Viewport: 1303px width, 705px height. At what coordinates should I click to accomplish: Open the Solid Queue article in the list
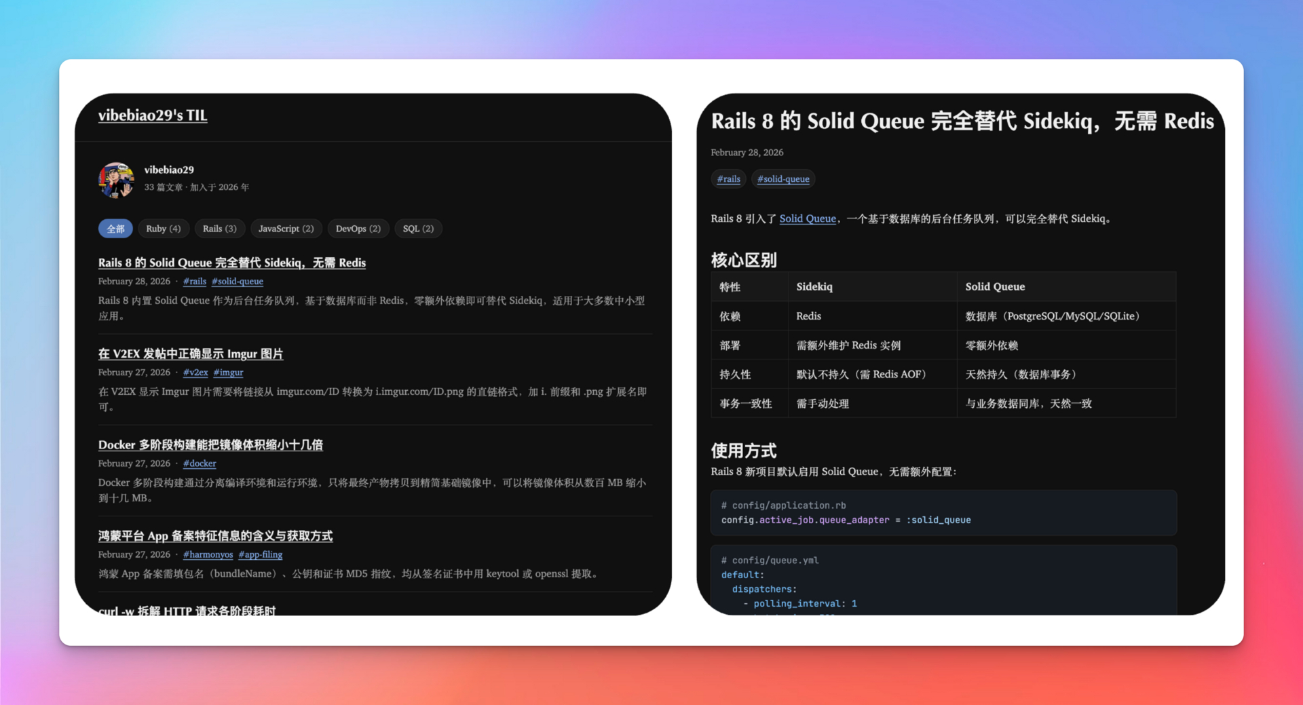(231, 263)
